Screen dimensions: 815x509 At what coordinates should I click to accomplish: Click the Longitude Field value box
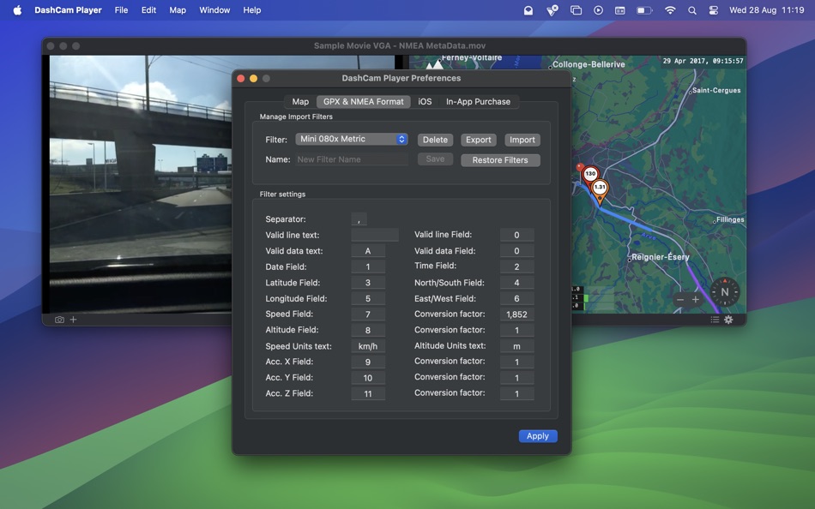pos(368,299)
